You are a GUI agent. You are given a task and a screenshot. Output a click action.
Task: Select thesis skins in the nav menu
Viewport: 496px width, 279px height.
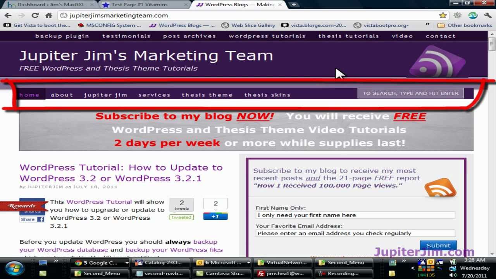pyautogui.click(x=267, y=95)
